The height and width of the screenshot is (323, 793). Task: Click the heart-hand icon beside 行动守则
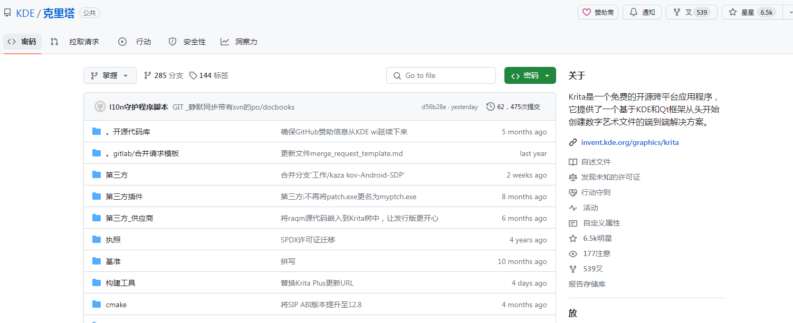[573, 192]
